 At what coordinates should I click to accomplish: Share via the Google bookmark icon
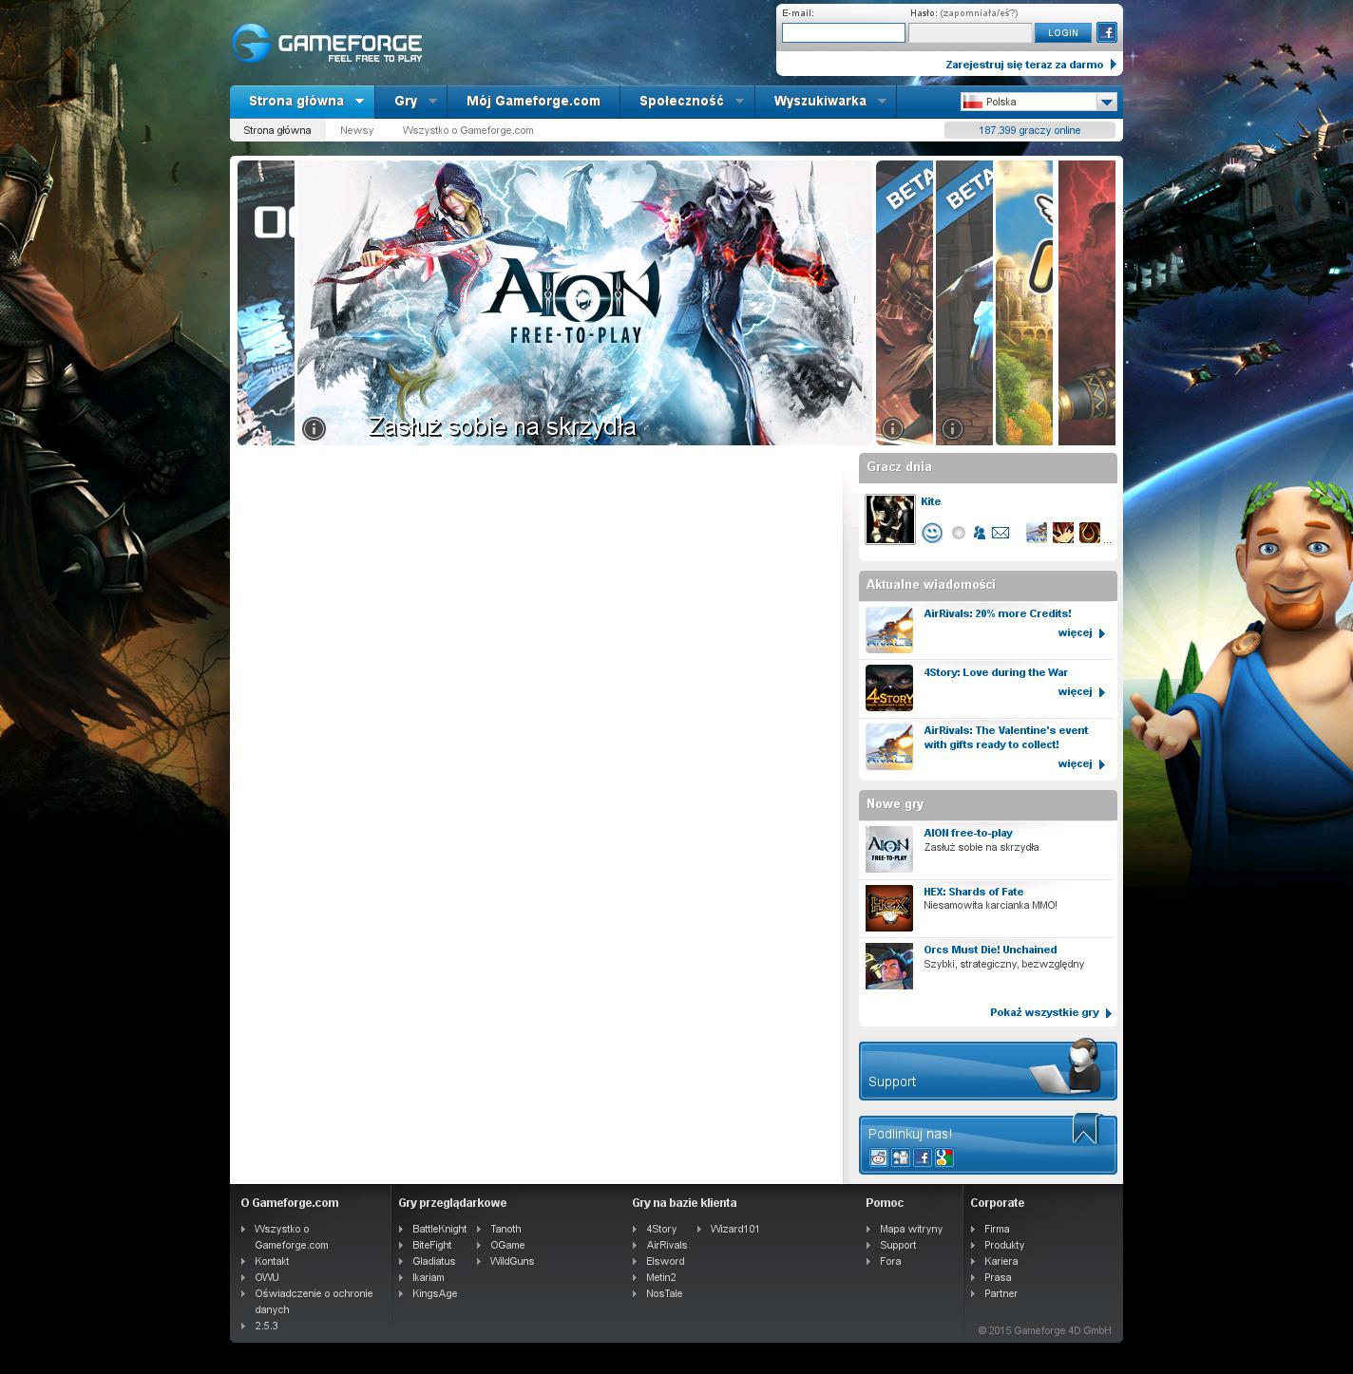coord(944,1158)
